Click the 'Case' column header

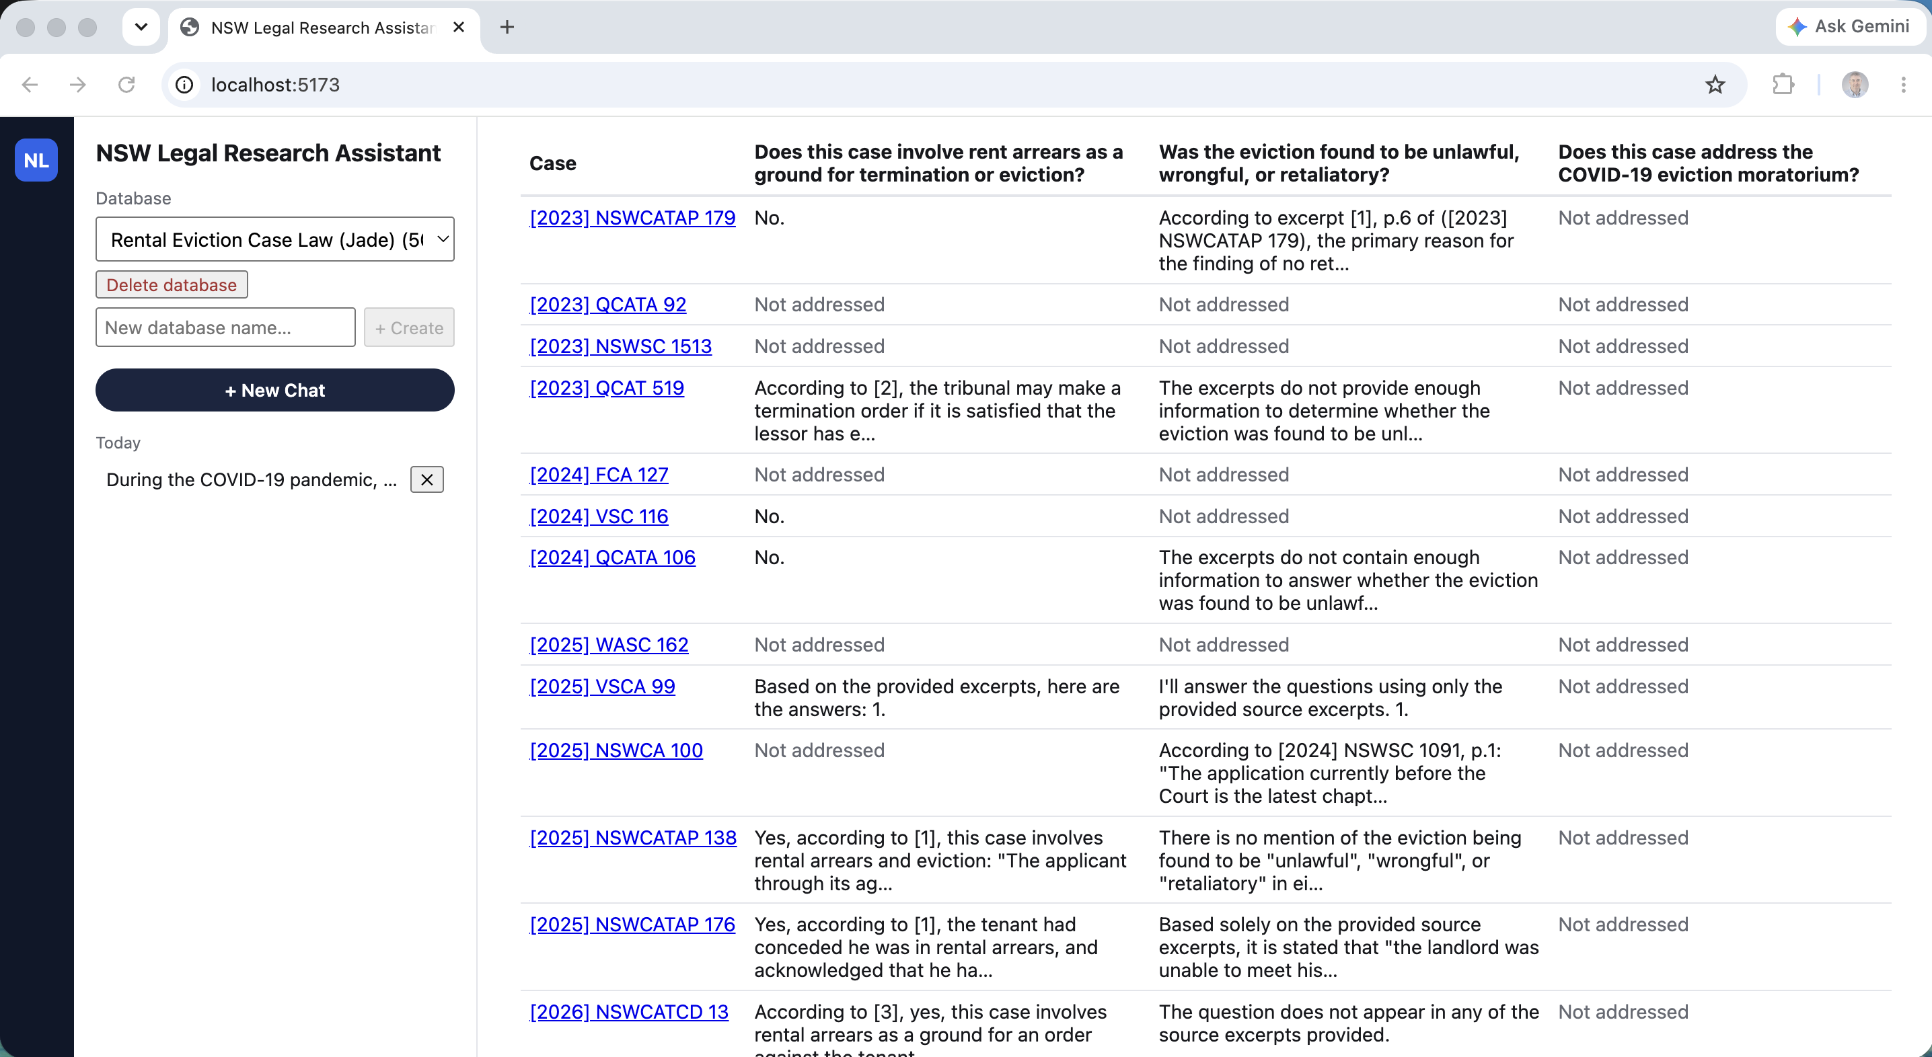(x=553, y=163)
